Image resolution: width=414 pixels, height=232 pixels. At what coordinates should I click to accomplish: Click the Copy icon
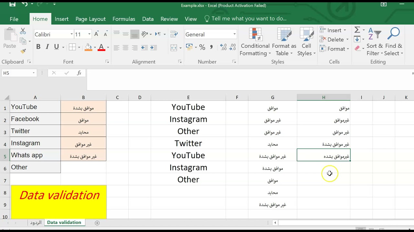pos(23,41)
